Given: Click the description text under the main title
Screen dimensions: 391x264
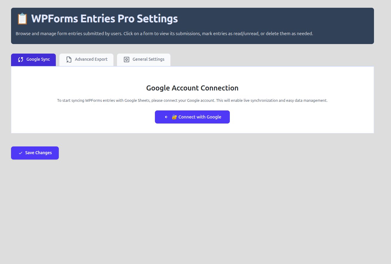Looking at the screenshot, I should 164,33.
